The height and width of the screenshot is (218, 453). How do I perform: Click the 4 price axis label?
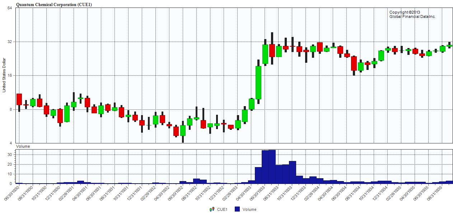[11, 143]
